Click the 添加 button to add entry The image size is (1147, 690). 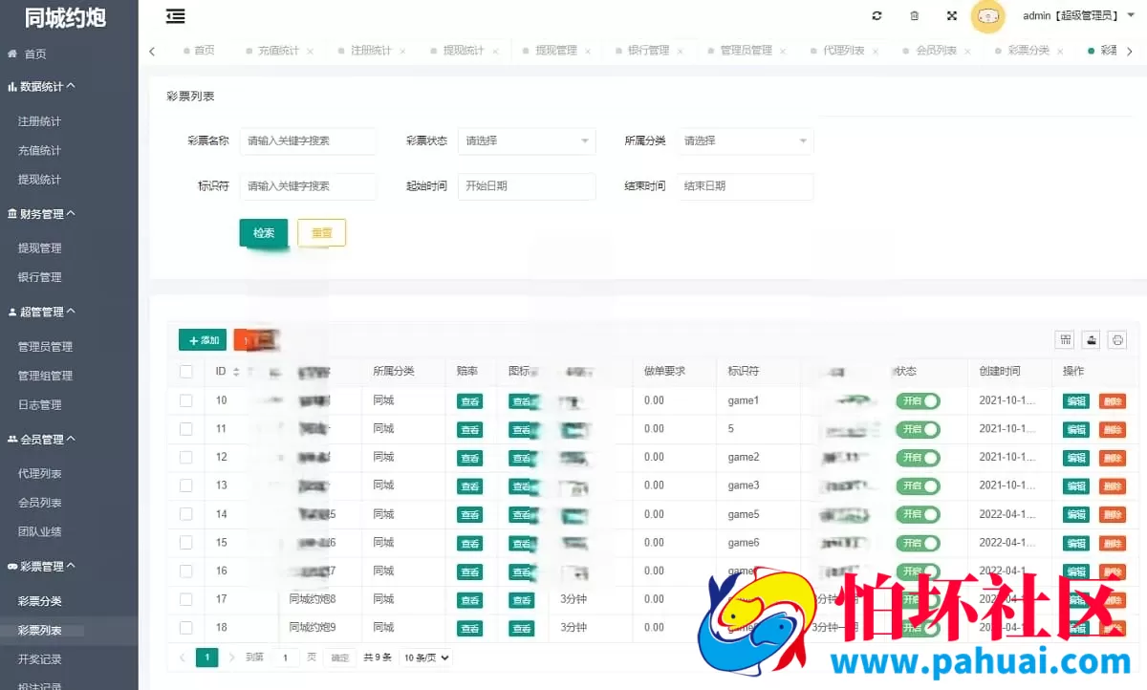coord(201,339)
